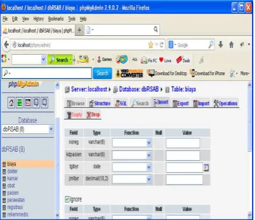This screenshot has height=220, width=255.
Task: Select the kamar table in sidebar
Action: [13, 178]
